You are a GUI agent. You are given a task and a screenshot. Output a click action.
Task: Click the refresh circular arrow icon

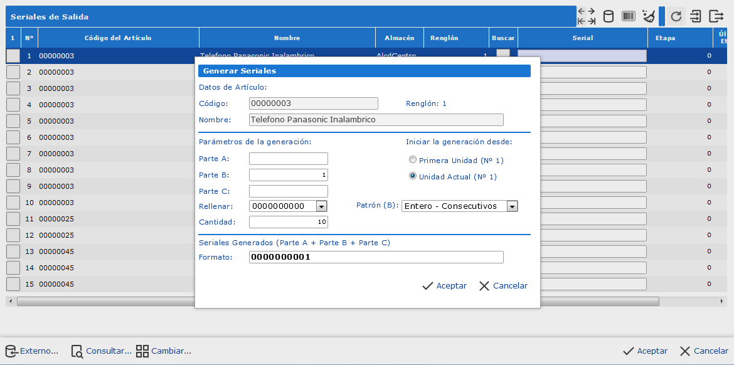point(676,16)
